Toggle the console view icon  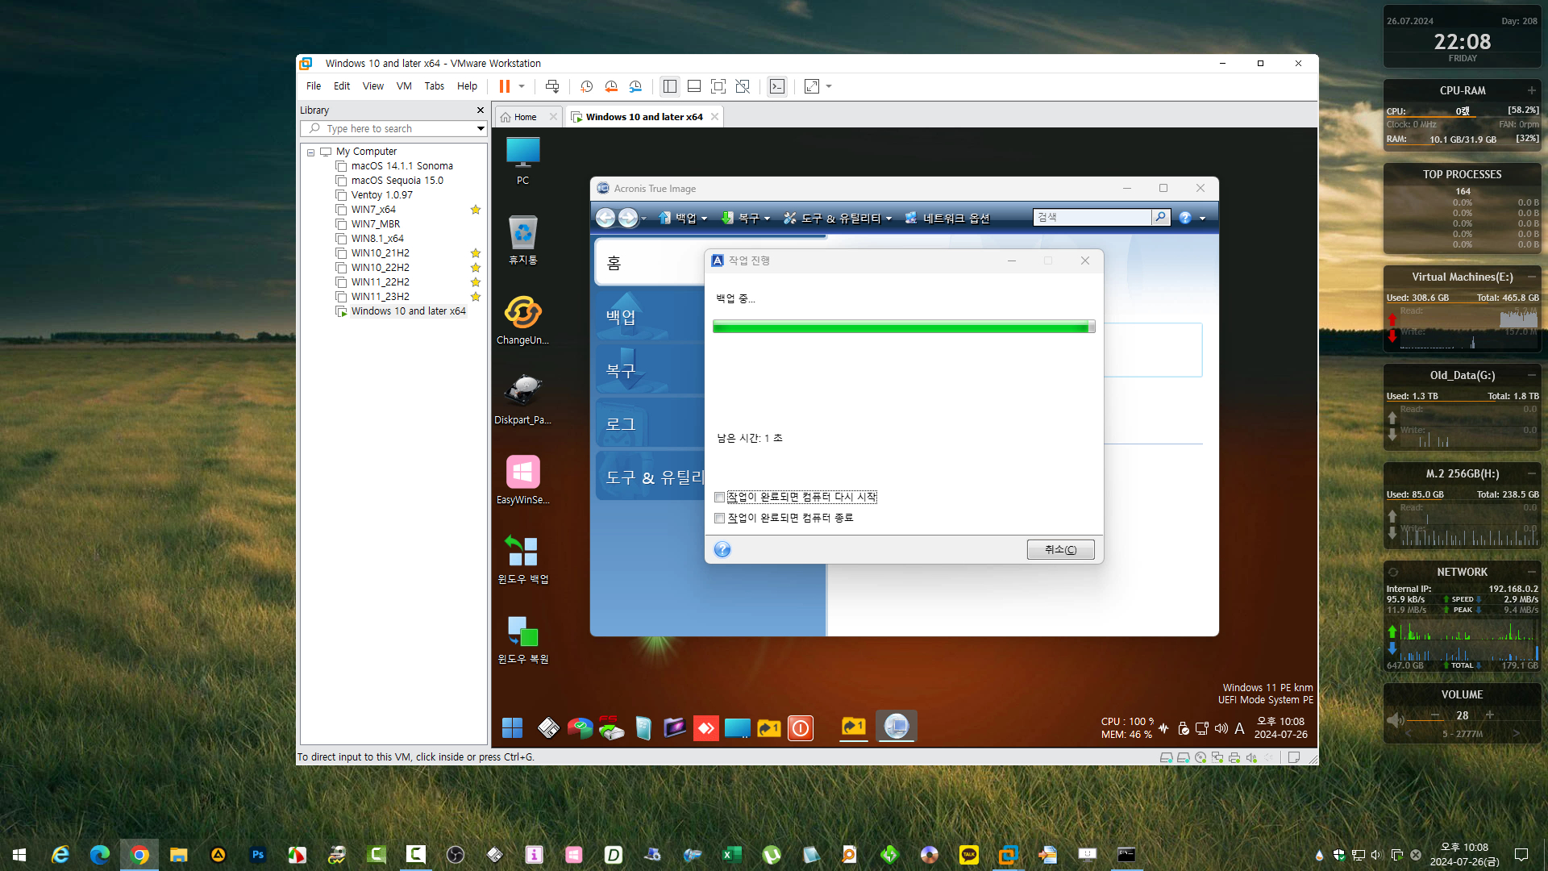click(777, 86)
